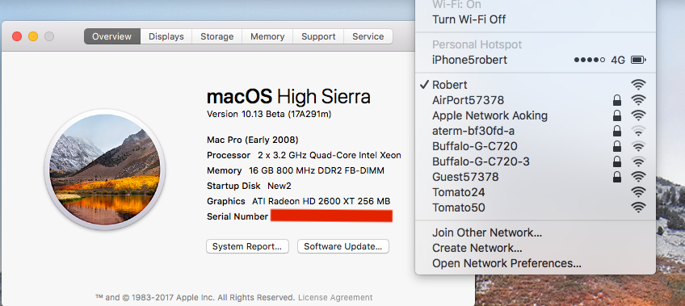This screenshot has height=306, width=685.
Task: Select the Buffalo-G-C720-3 network
Action: (535, 161)
